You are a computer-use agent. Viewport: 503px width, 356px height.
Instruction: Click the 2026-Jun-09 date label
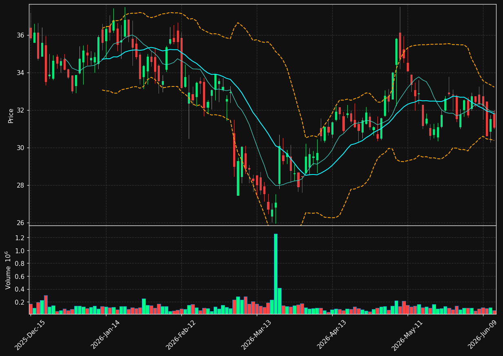pyautogui.click(x=483, y=334)
